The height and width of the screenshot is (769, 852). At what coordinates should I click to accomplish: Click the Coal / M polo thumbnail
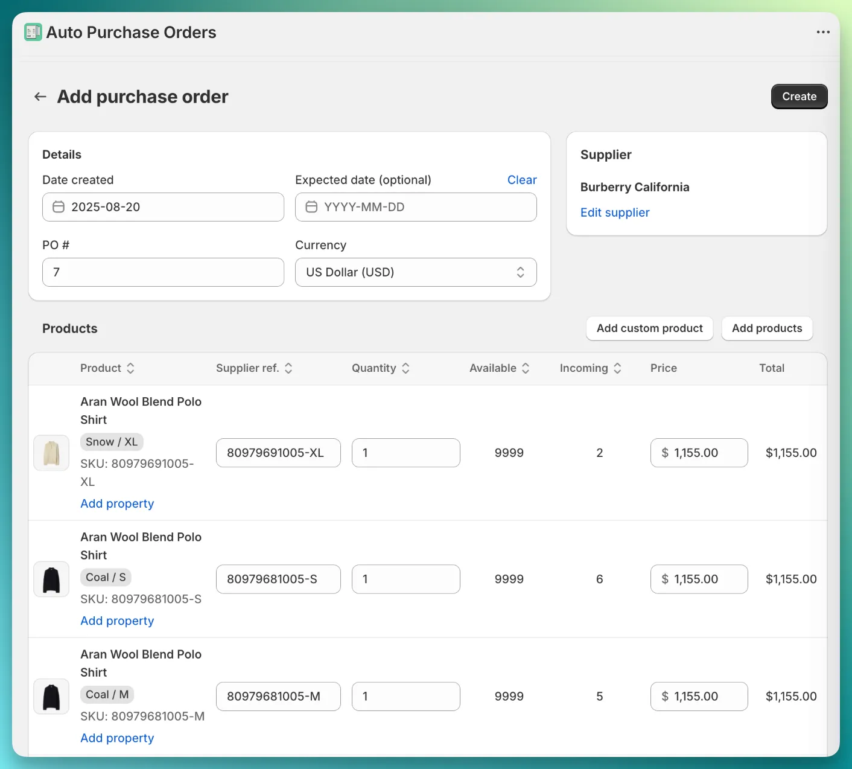pyautogui.click(x=51, y=696)
